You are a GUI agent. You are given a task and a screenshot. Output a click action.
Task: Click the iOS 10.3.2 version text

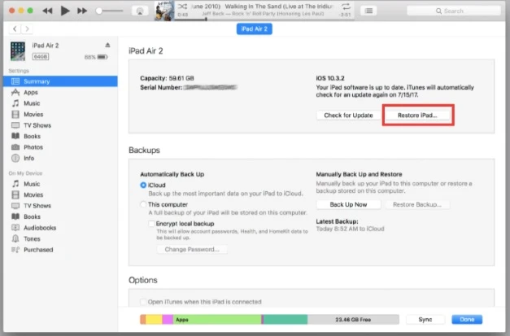tap(330, 78)
